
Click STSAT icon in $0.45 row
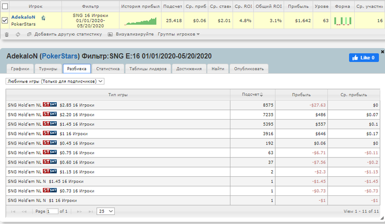pyautogui.click(x=50, y=143)
